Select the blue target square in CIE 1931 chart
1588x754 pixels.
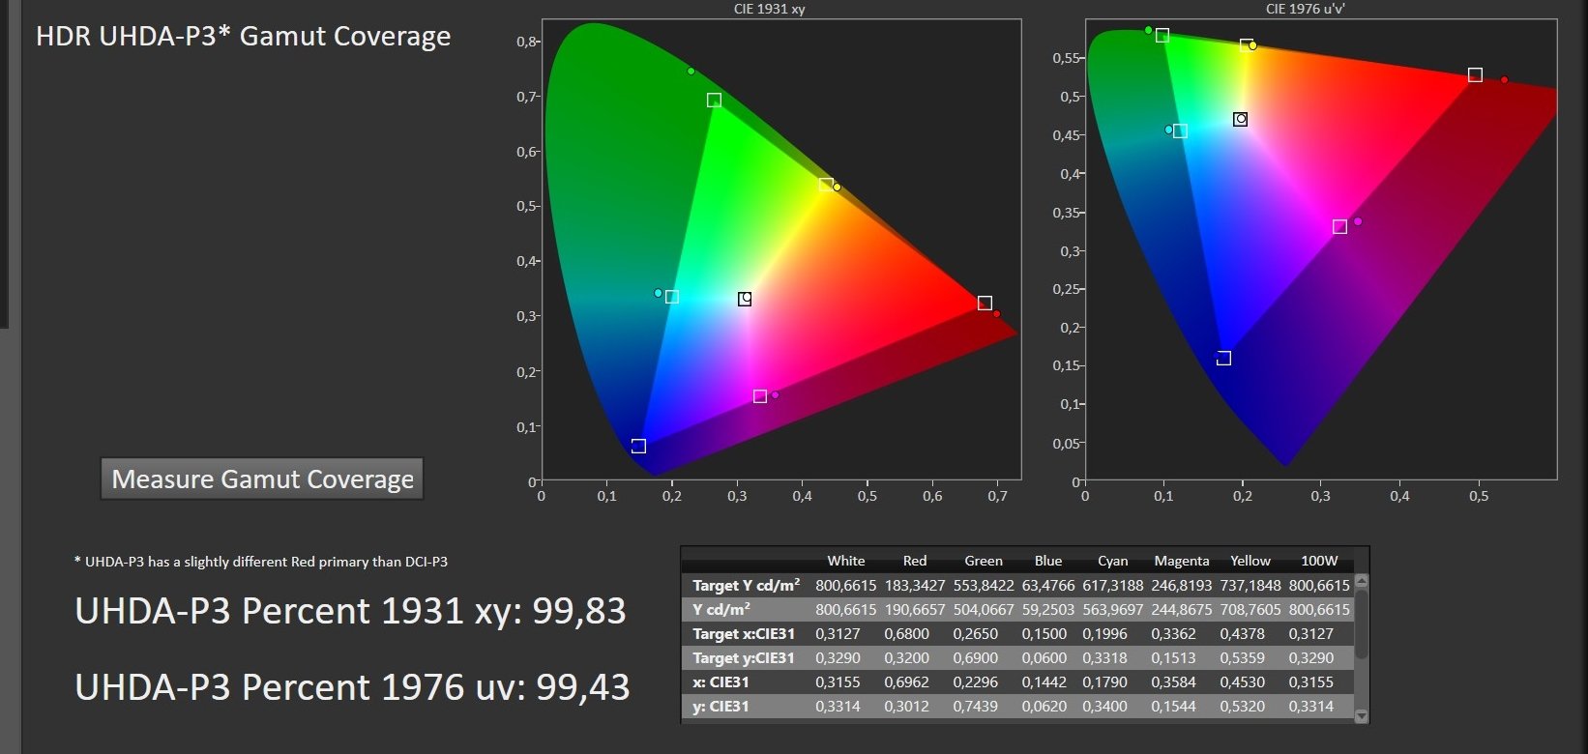[x=638, y=447]
